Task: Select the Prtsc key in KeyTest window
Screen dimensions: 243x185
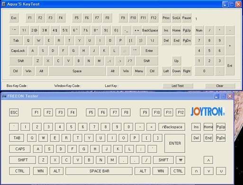Action: click(166, 18)
